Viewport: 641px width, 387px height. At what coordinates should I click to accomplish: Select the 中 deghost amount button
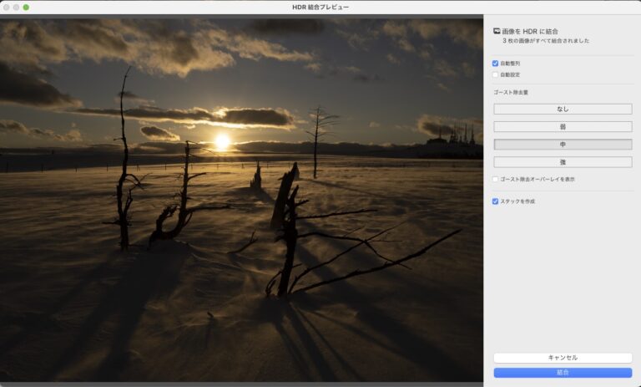[563, 145]
